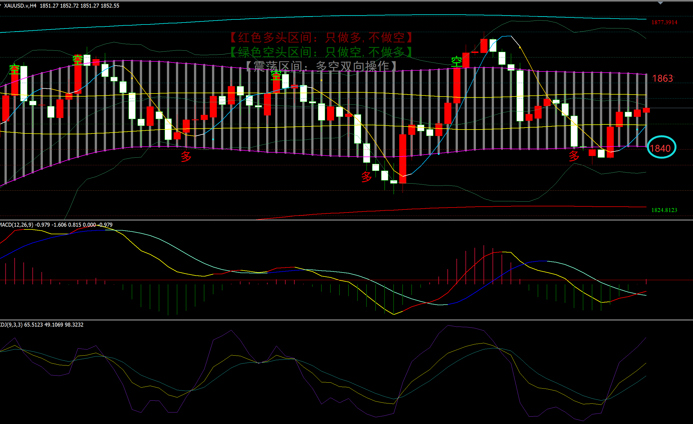Click the chart shift triangle marker at top
Image resolution: width=693 pixels, height=424 pixels.
click(x=660, y=3)
